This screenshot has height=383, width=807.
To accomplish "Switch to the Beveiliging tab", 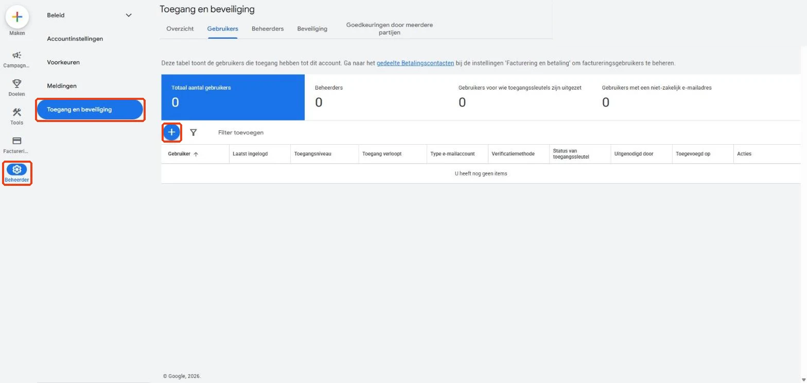I will click(312, 29).
